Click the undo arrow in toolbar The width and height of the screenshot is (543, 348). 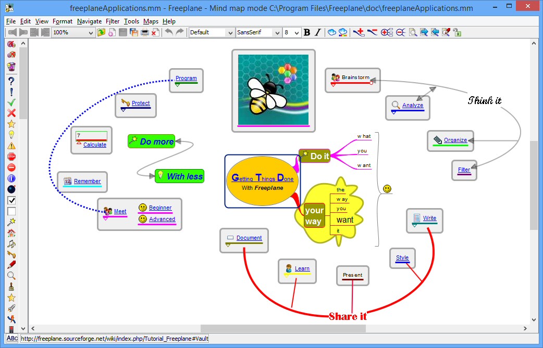[168, 32]
